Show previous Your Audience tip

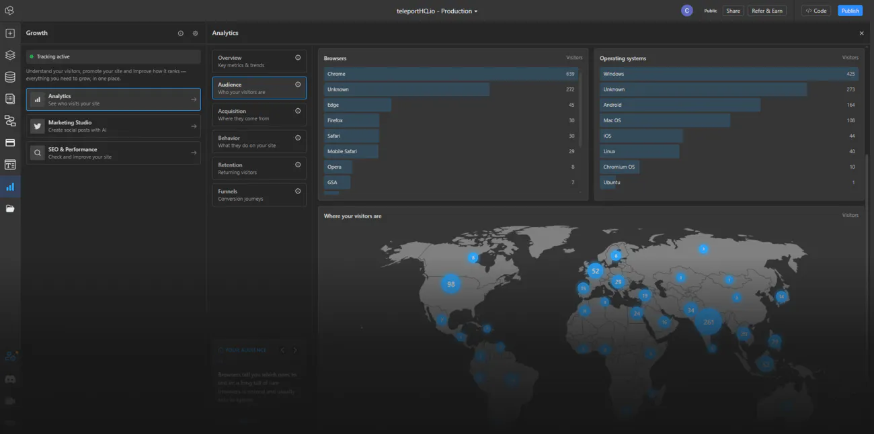coord(283,350)
